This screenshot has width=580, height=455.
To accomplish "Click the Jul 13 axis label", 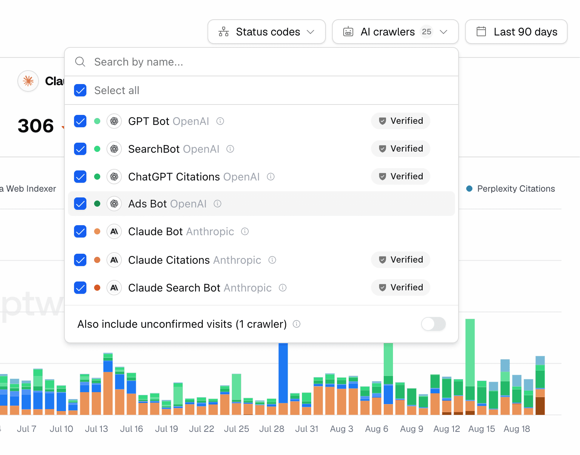I will 96,429.
